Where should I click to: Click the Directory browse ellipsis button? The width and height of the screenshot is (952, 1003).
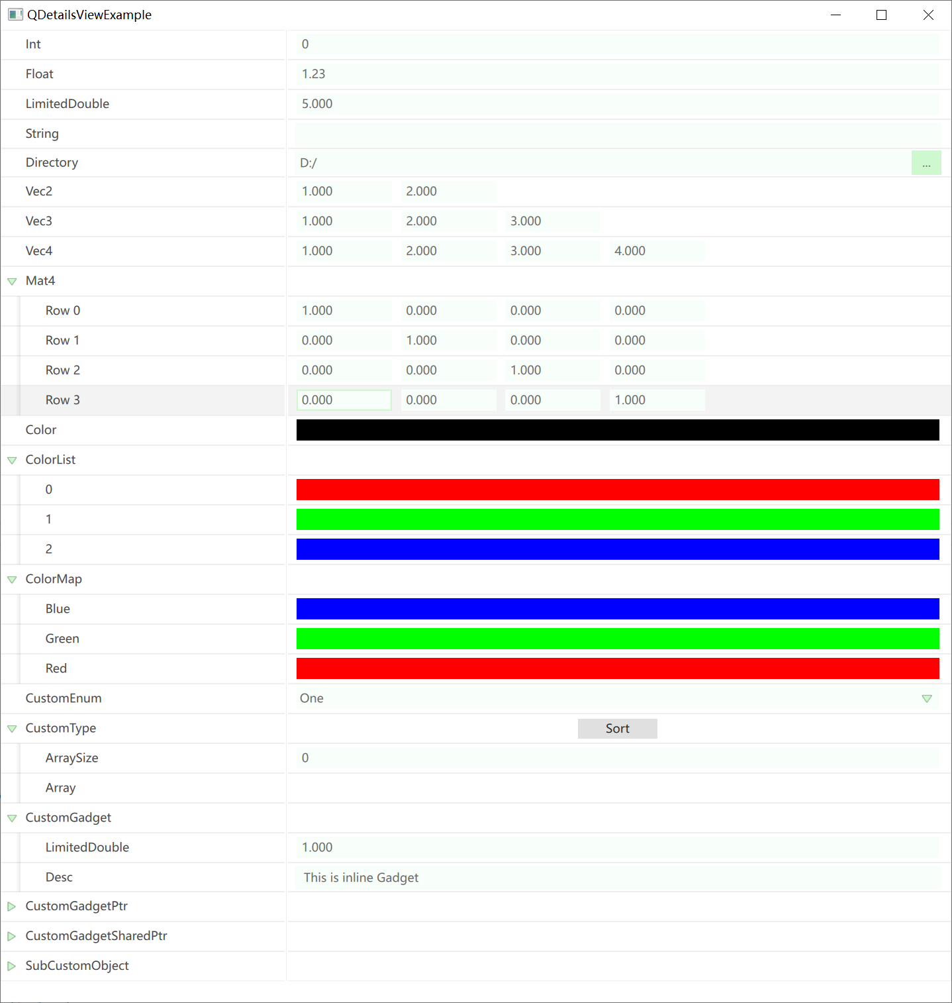click(926, 163)
